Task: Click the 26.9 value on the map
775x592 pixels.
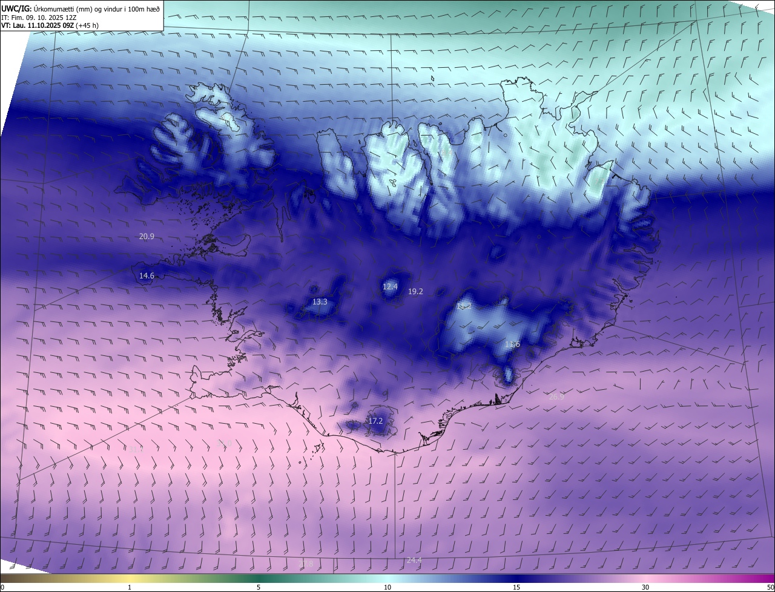Action: [556, 397]
